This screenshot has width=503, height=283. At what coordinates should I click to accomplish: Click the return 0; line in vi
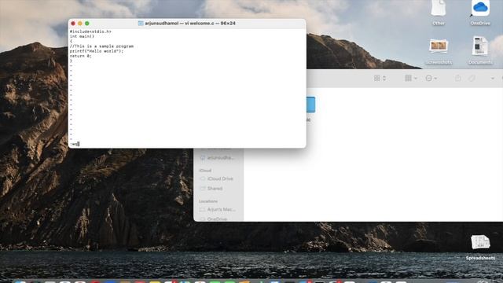click(x=80, y=56)
